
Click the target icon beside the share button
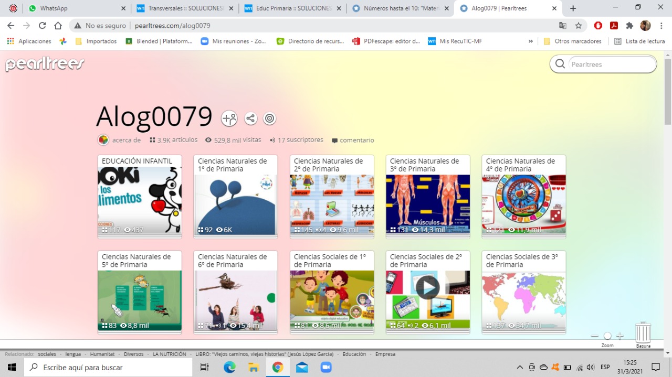269,119
